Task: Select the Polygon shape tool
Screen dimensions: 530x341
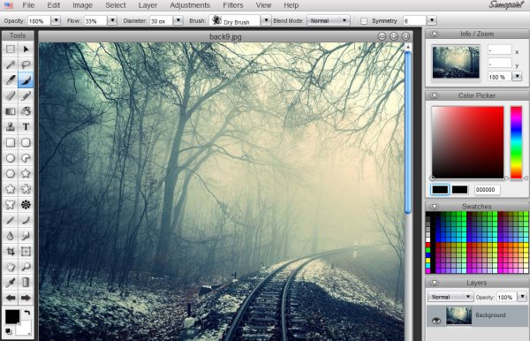Action: pyautogui.click(x=11, y=173)
